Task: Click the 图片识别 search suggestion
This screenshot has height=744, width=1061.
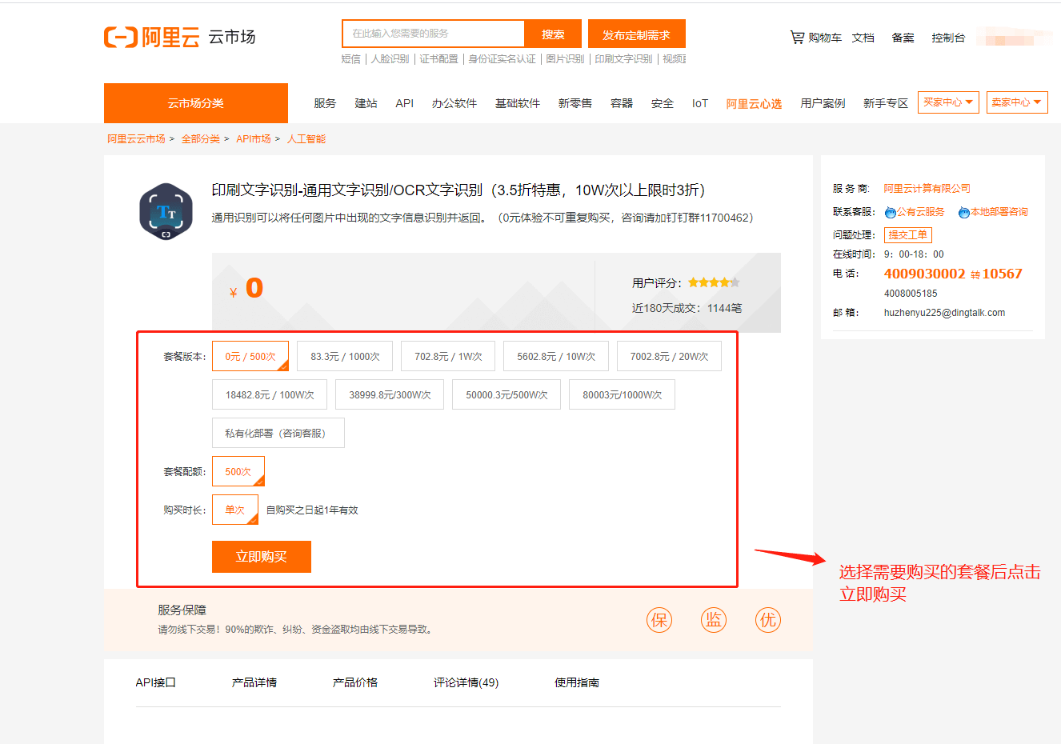Action: click(565, 59)
